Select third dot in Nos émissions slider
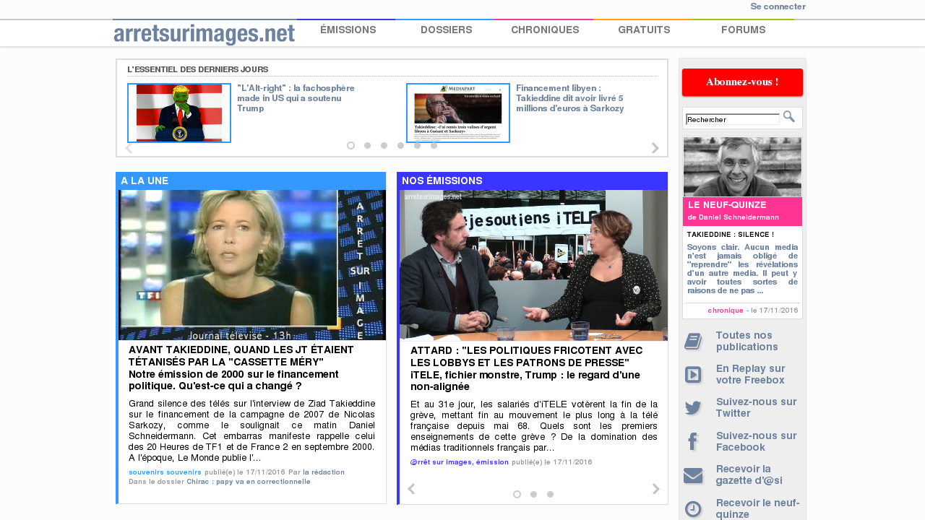Screen dimensions: 925x520 click(550, 494)
